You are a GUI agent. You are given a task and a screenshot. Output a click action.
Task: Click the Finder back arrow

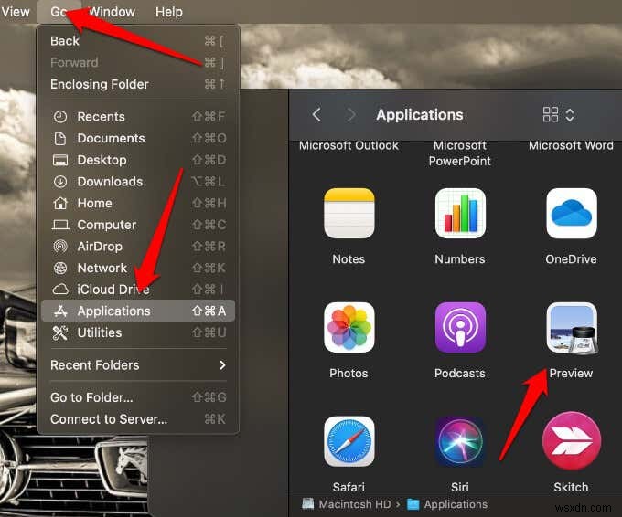point(316,115)
